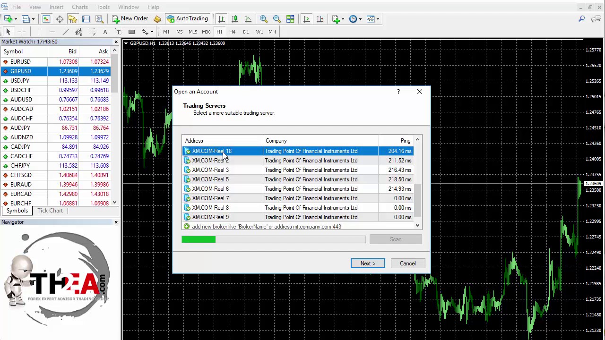Switch to the H4 timeframe

click(233, 32)
